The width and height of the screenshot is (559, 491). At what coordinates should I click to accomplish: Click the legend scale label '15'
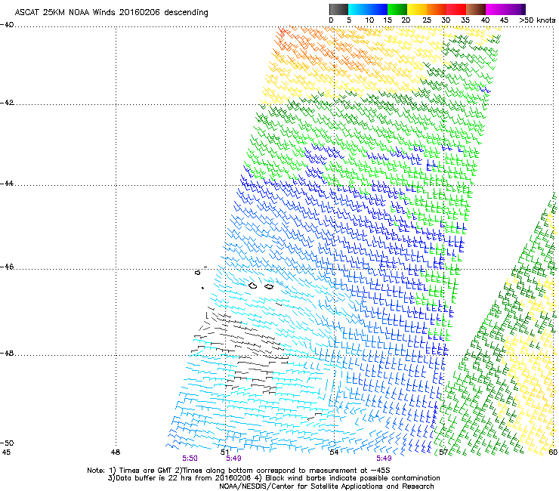tap(388, 20)
